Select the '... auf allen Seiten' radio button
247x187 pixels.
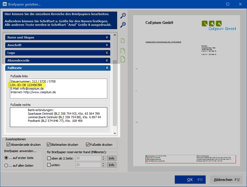(6, 166)
